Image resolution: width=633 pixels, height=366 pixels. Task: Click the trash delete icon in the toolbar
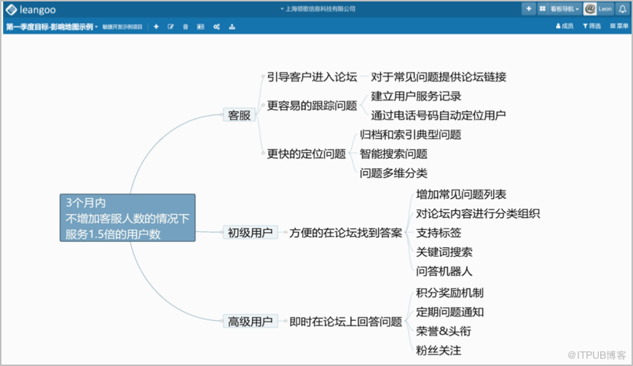point(185,27)
